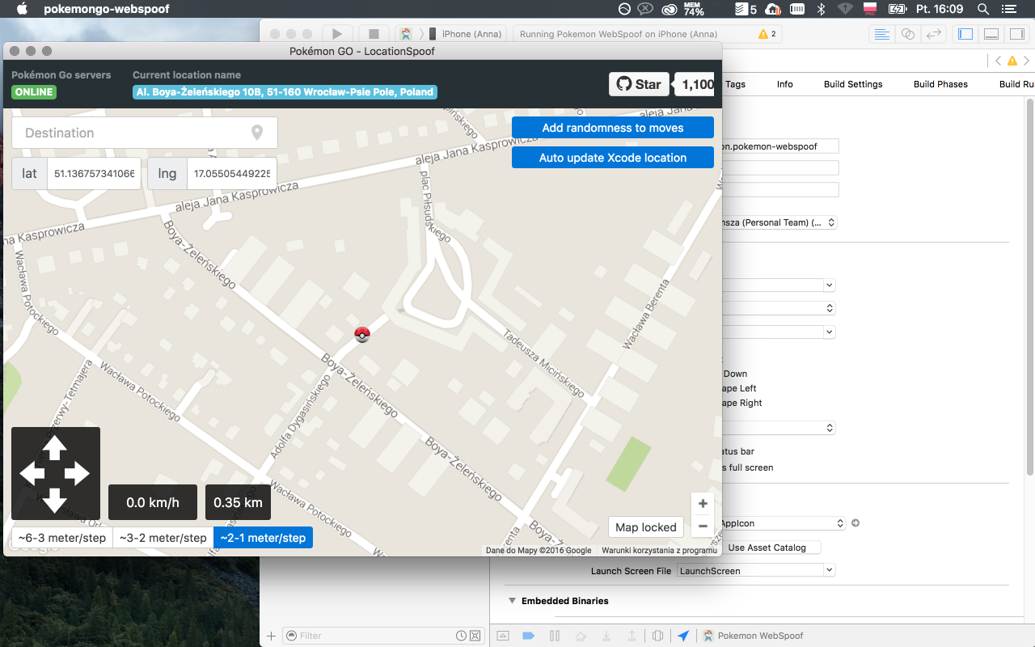Click the breakpoints toggle in debug bar

coord(529,636)
